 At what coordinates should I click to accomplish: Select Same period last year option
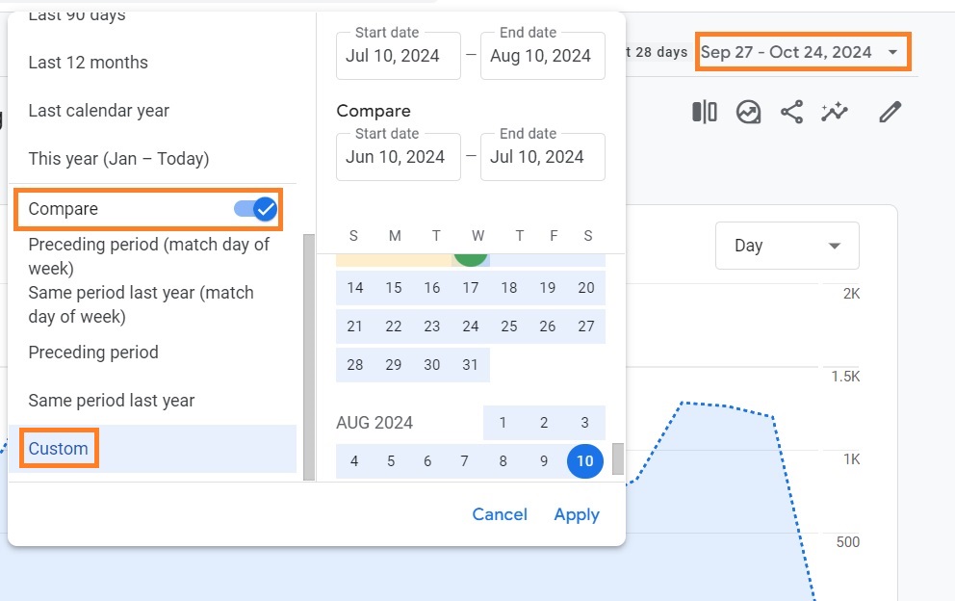[x=110, y=401]
